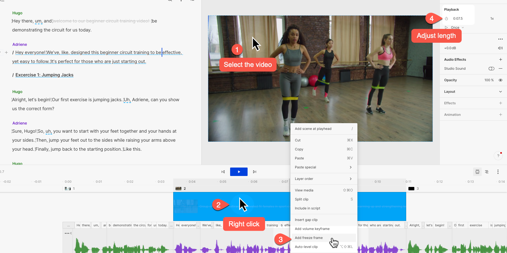Click the +0.0 dB volume value
This screenshot has width=507, height=253.
click(x=450, y=48)
